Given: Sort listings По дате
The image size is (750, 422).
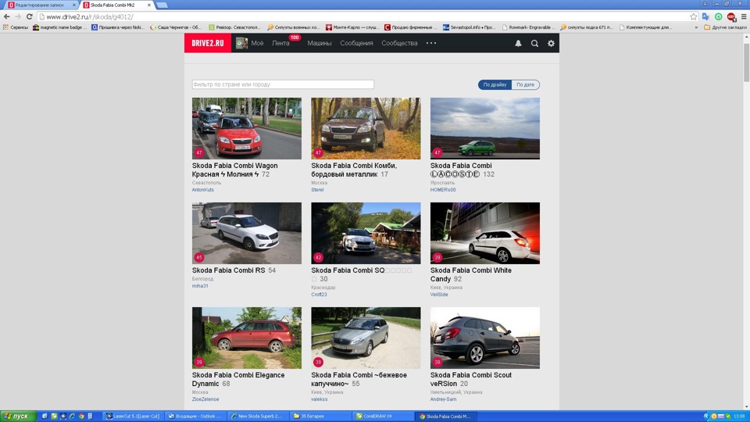Looking at the screenshot, I should pos(525,84).
